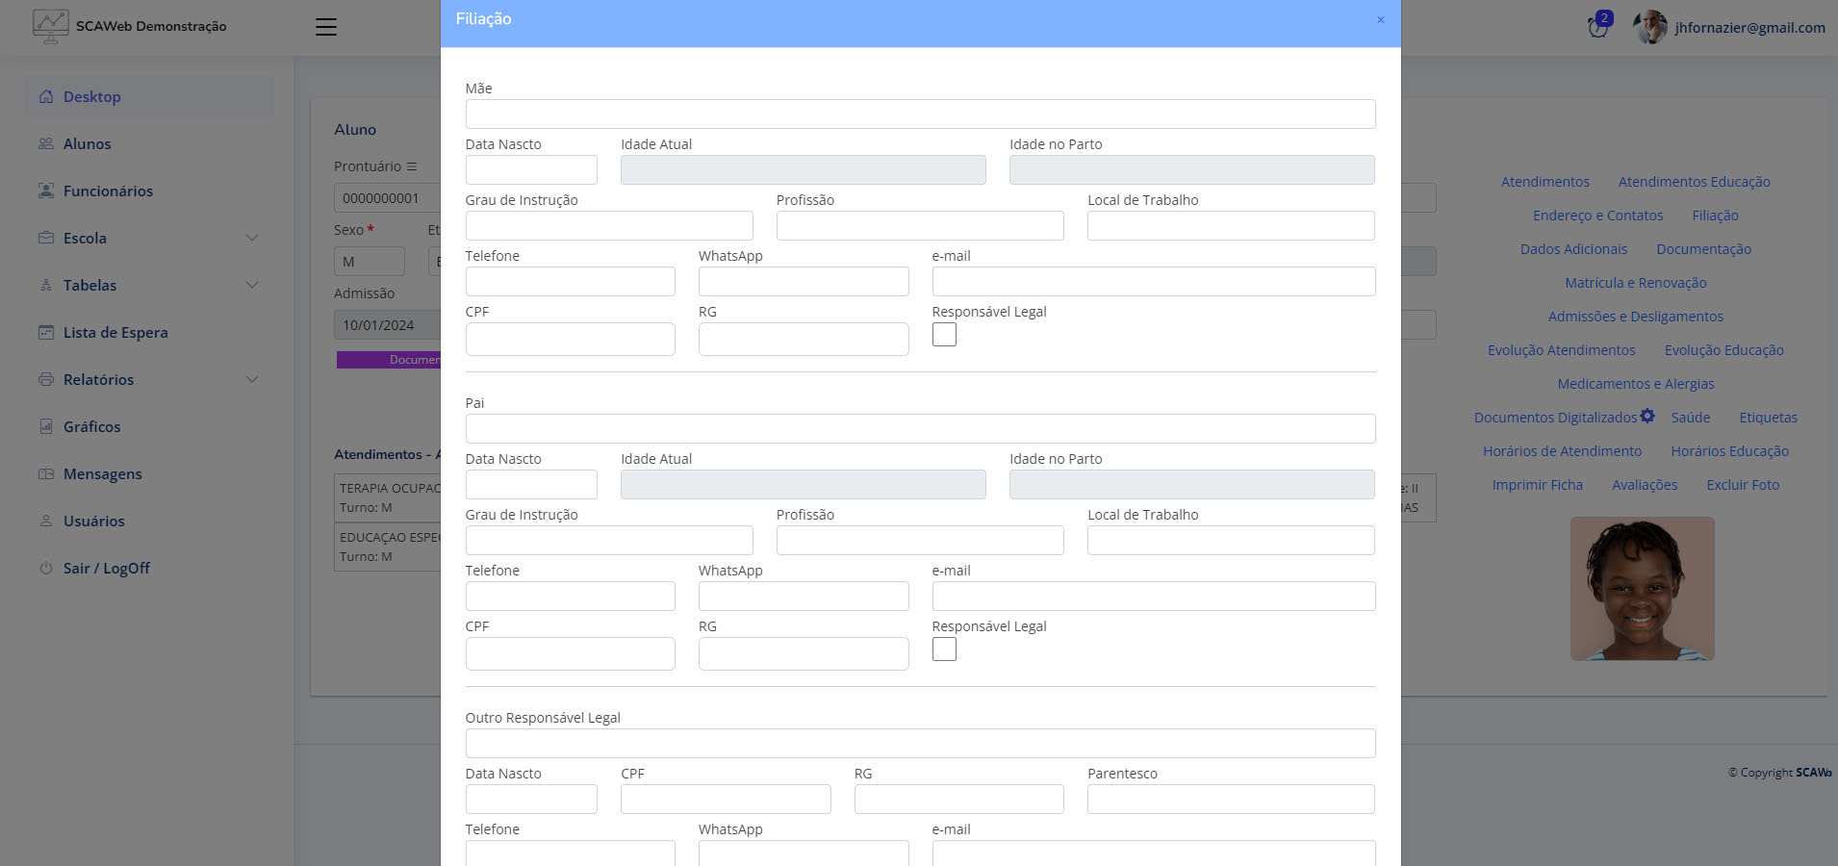The image size is (1838, 866).
Task: Open Lista de Espera menu item
Action: (x=115, y=333)
